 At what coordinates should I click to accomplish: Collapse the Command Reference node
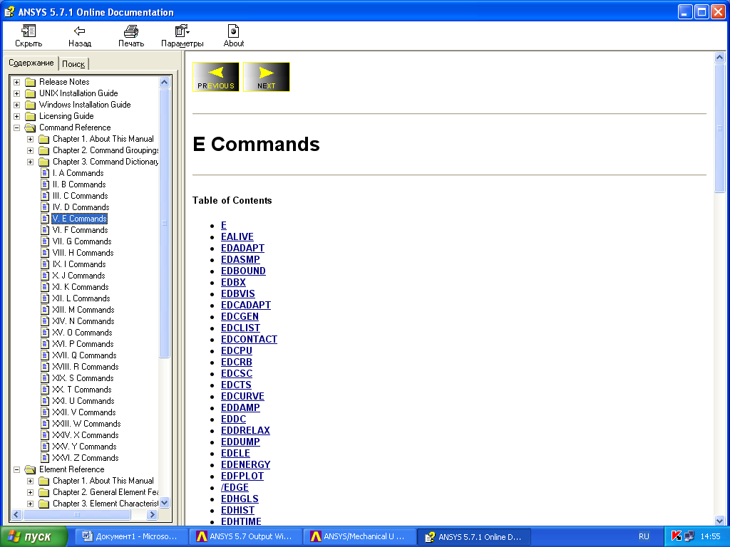point(17,127)
